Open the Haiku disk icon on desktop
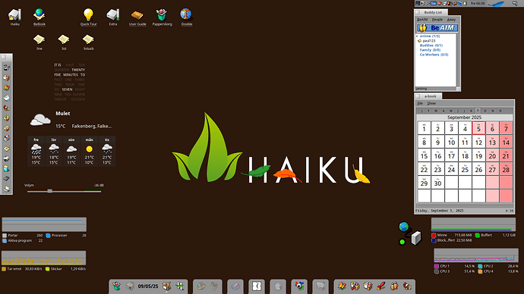Image resolution: width=524 pixels, height=294 pixels. pos(14,14)
